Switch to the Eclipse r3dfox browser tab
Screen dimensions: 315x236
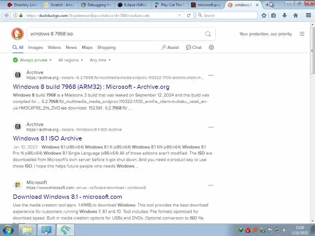point(133,5)
